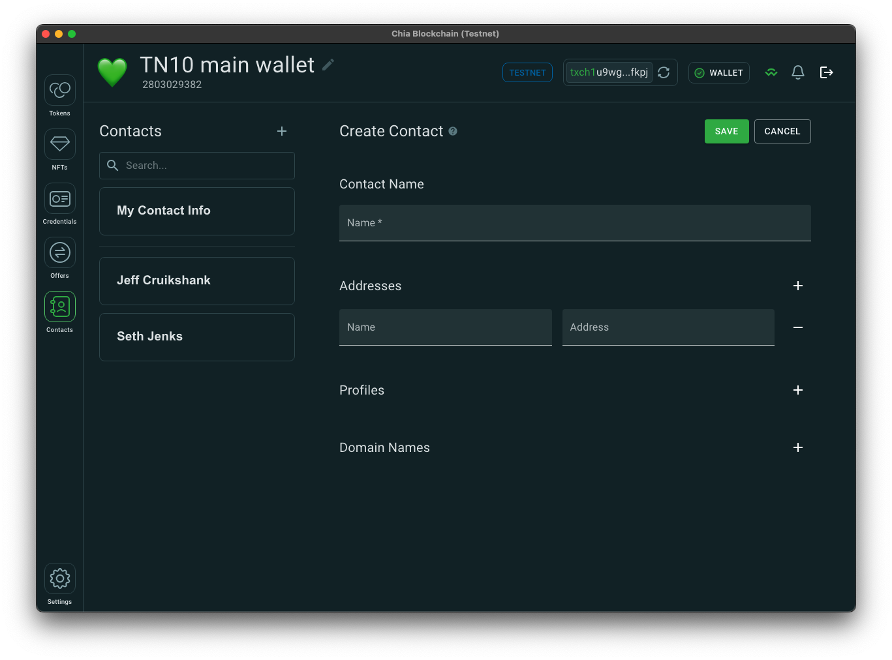
Task: Add a new contact with the plus icon
Action: tap(281, 131)
